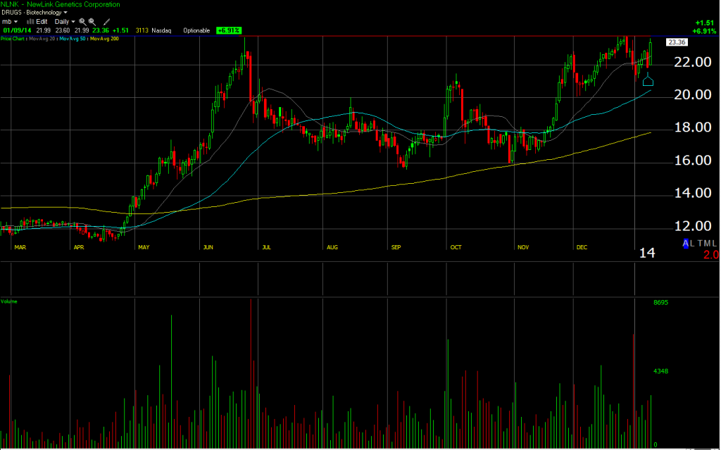This screenshot has width=721, height=450.
Task: Click the cyan house-shaped marker on chart
Action: [648, 80]
